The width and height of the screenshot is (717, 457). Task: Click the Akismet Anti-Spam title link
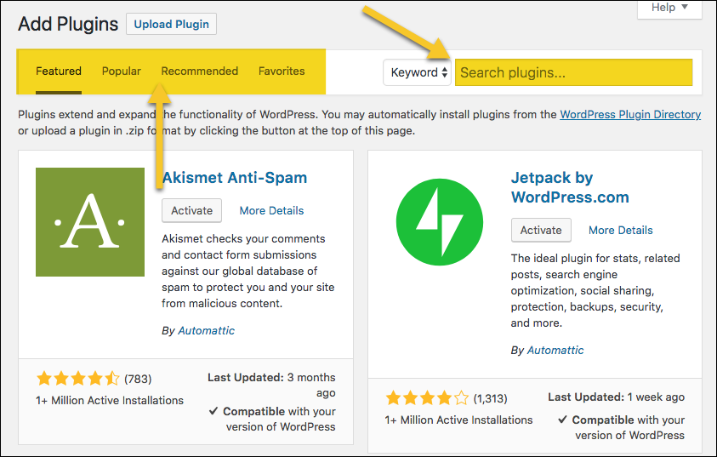235,178
